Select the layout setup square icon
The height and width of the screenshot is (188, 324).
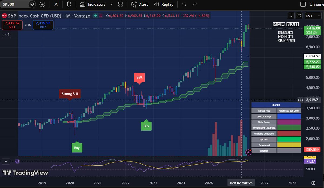303,4
